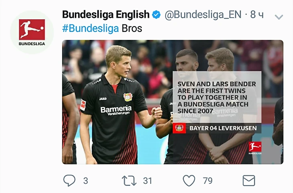Open the Bundesliga English display name
293x193 pixels.
tap(106, 14)
